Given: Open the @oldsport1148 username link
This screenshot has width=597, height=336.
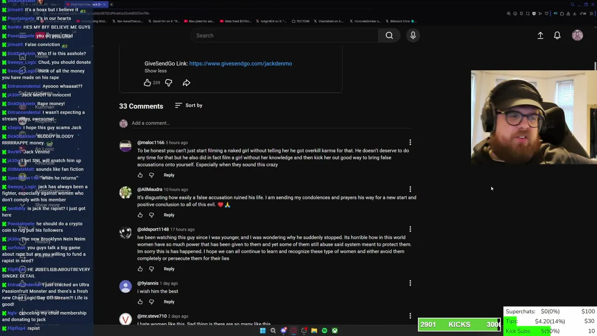Looking at the screenshot, I should point(153,229).
